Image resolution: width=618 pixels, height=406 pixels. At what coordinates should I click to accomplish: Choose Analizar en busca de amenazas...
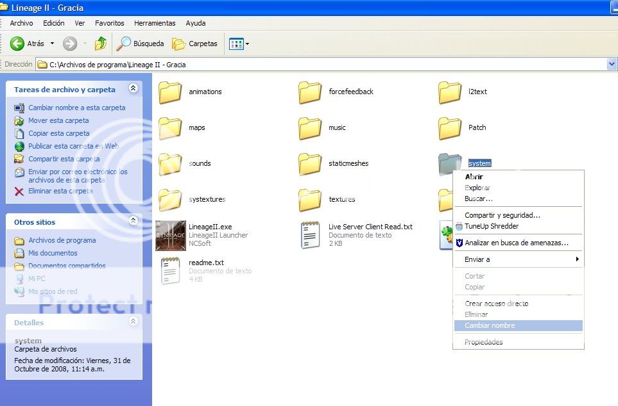click(x=519, y=243)
